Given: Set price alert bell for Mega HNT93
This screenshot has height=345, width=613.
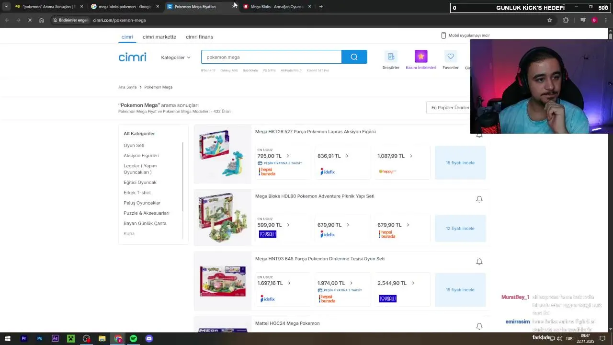Looking at the screenshot, I should 479,262.
